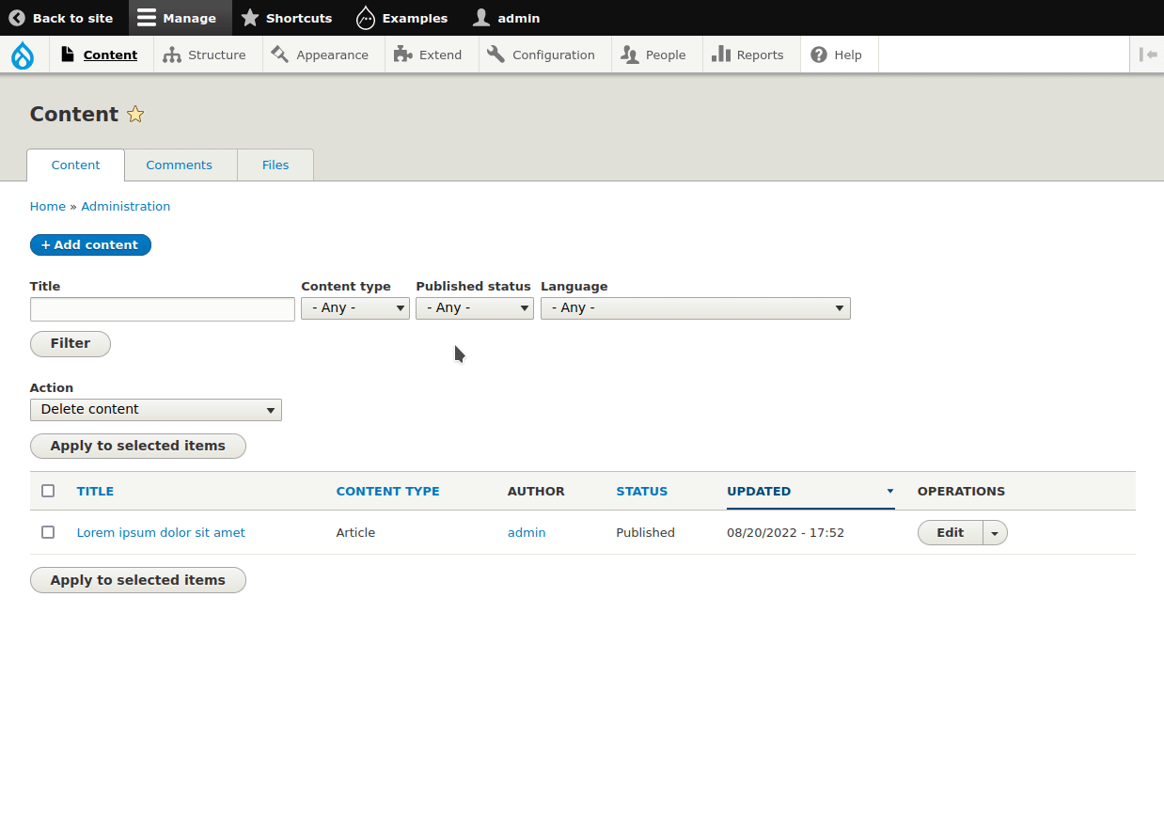The image size is (1164, 833).
Task: Open Appearance via its paintbrush icon
Action: point(279,54)
